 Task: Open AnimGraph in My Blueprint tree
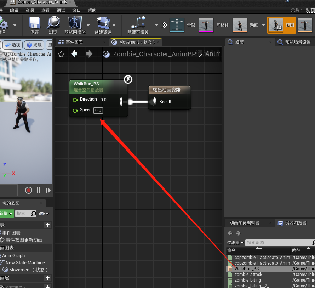pos(13,256)
